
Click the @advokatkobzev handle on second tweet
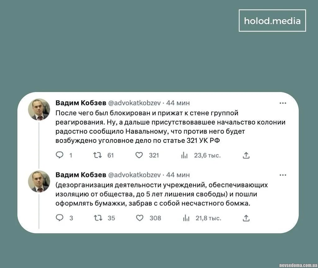pyautogui.click(x=134, y=175)
